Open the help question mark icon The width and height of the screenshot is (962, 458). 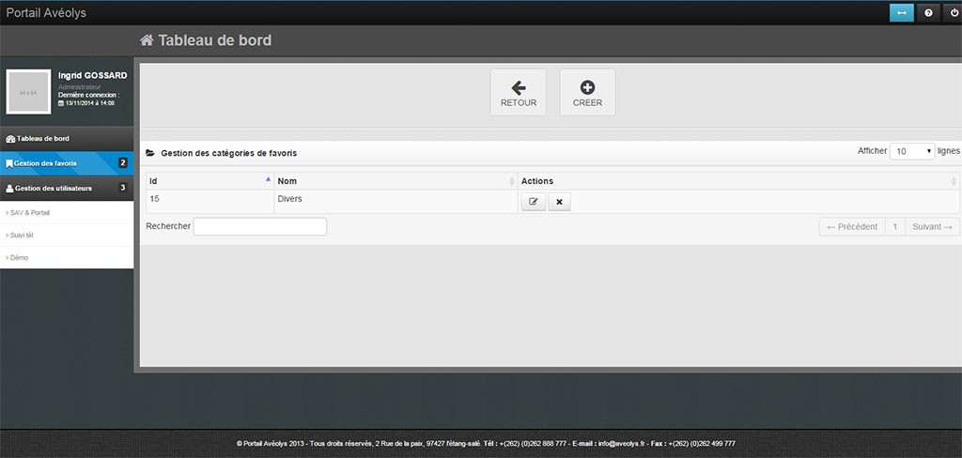point(927,13)
